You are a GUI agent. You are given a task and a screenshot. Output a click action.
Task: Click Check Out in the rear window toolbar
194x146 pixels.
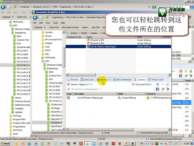pyautogui.click(x=22, y=17)
